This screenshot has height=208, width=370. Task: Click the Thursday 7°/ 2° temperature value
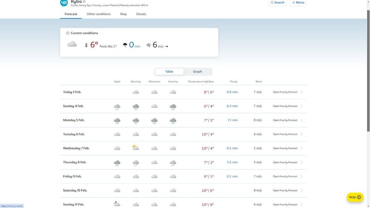pos(209,162)
